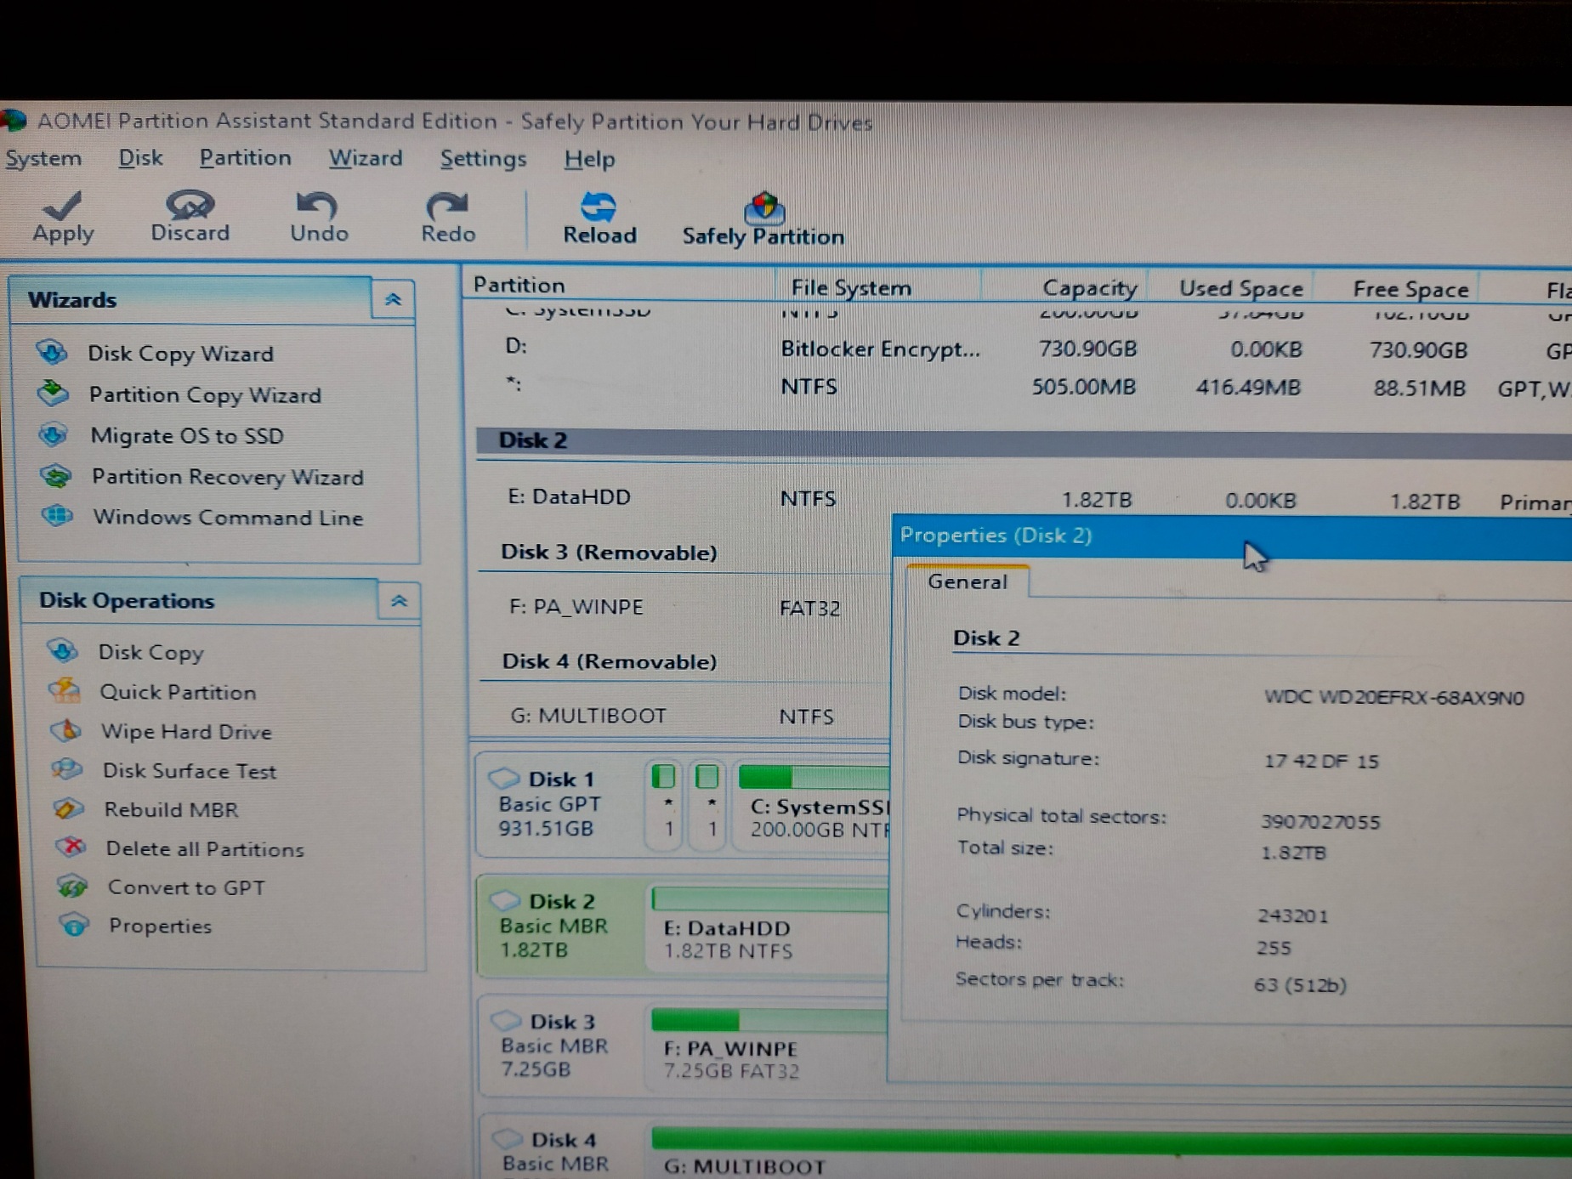
Task: Click the Disk 1 drive icon in disk map
Action: (503, 778)
